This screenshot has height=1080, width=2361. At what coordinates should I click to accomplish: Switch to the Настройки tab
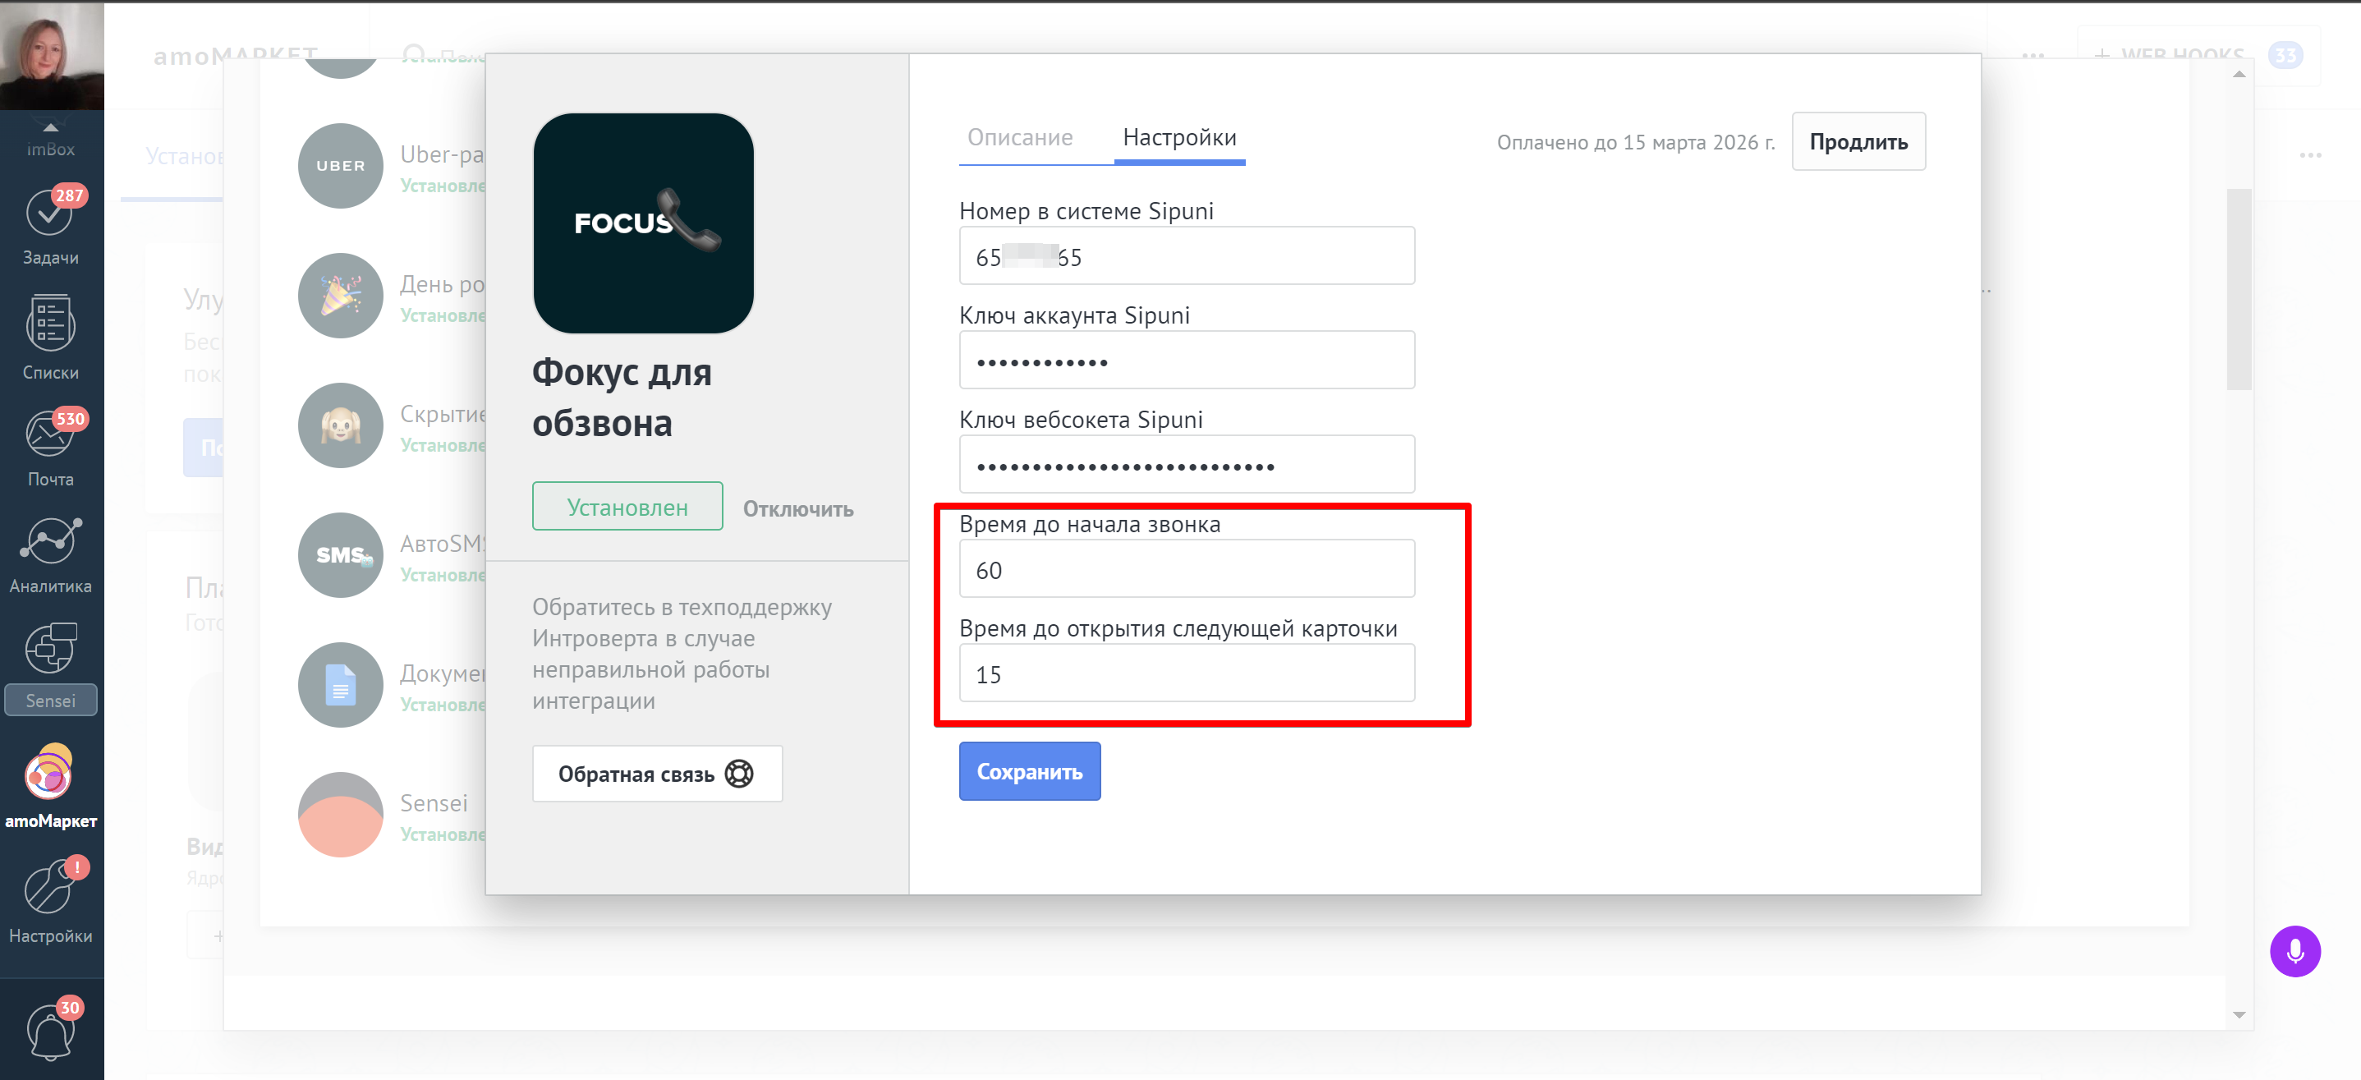coord(1179,137)
